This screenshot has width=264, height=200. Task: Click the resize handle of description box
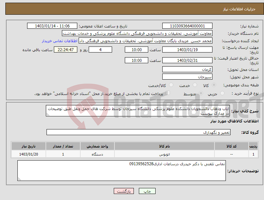[x=48, y=114]
